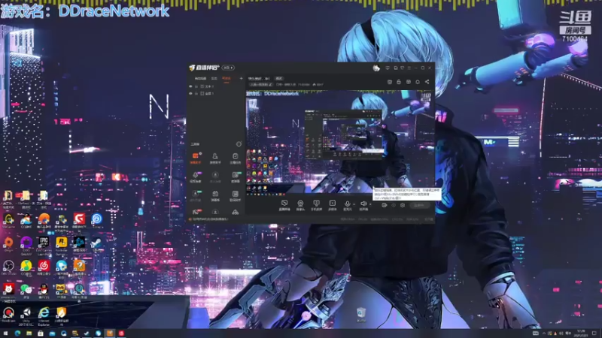
Task: Open Microsoft Edge from the taskbar
Action: click(17, 333)
